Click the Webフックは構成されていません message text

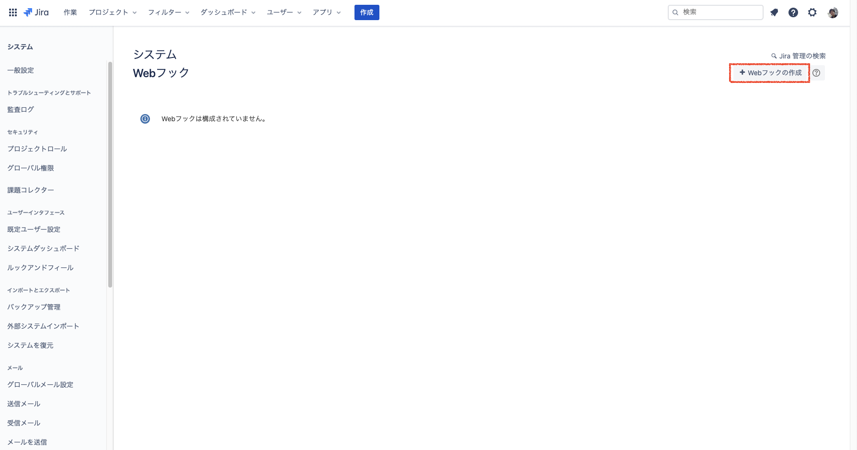[214, 119]
